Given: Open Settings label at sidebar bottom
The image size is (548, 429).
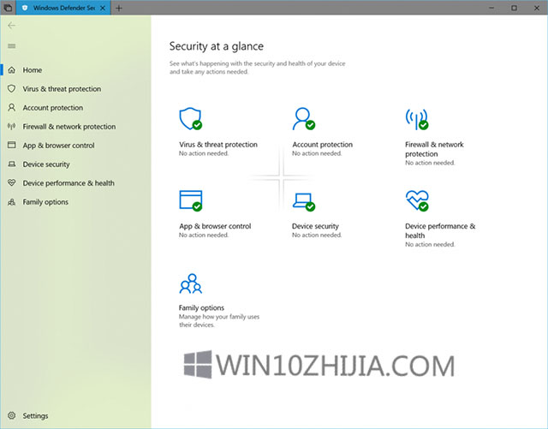Looking at the screenshot, I should click(35, 415).
